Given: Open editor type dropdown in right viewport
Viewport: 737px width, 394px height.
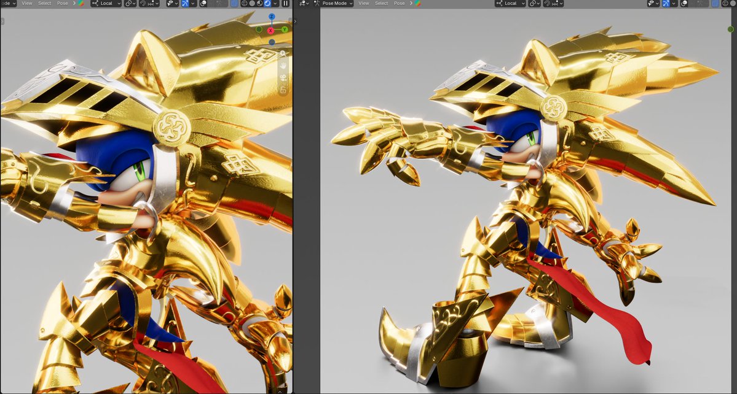Looking at the screenshot, I should click(303, 3).
